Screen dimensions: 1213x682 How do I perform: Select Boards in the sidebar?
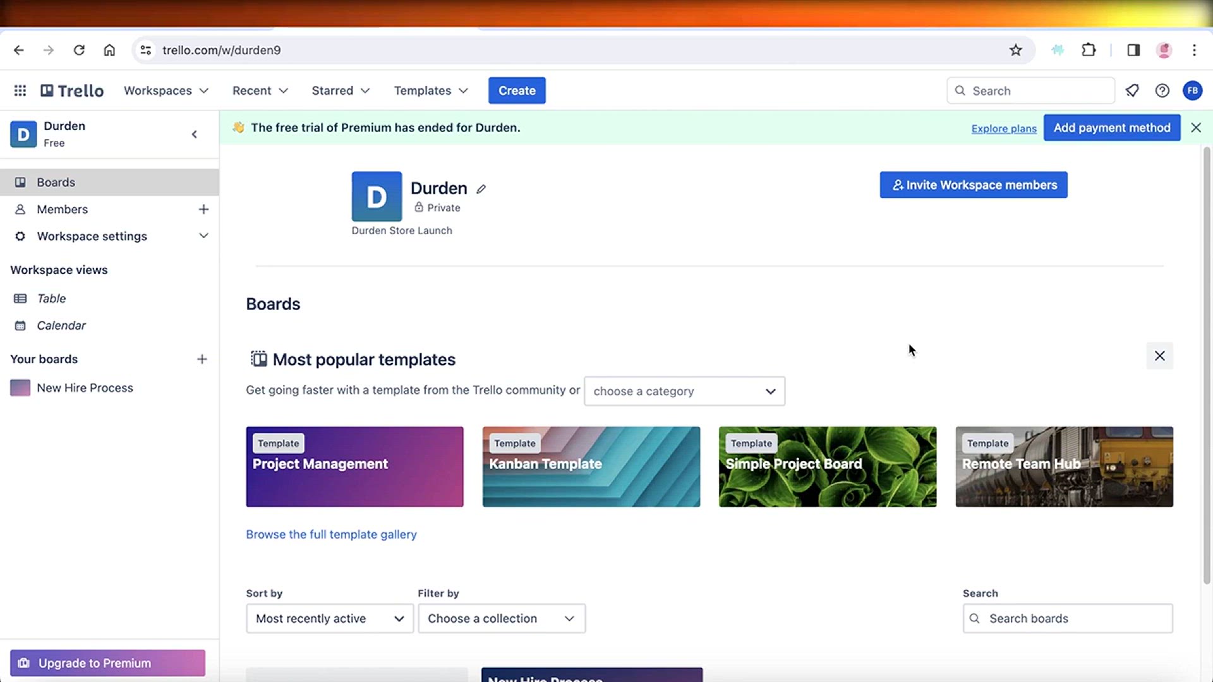[x=109, y=182]
